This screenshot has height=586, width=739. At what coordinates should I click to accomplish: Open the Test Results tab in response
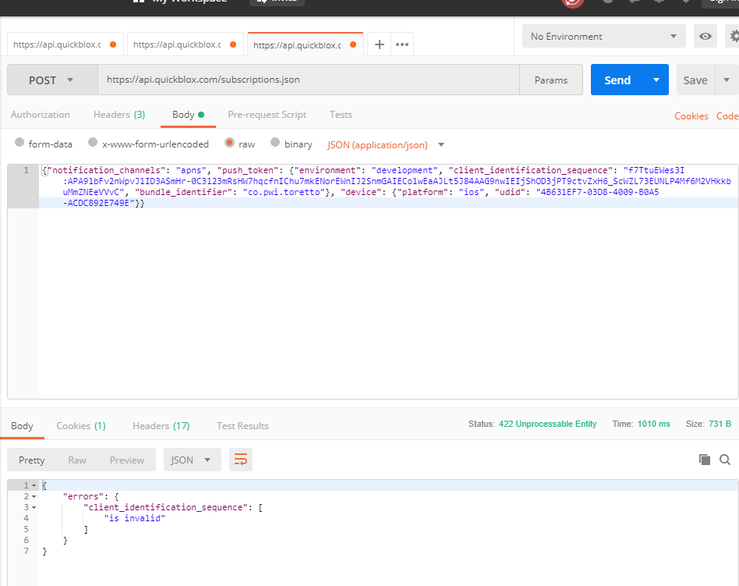click(x=242, y=426)
